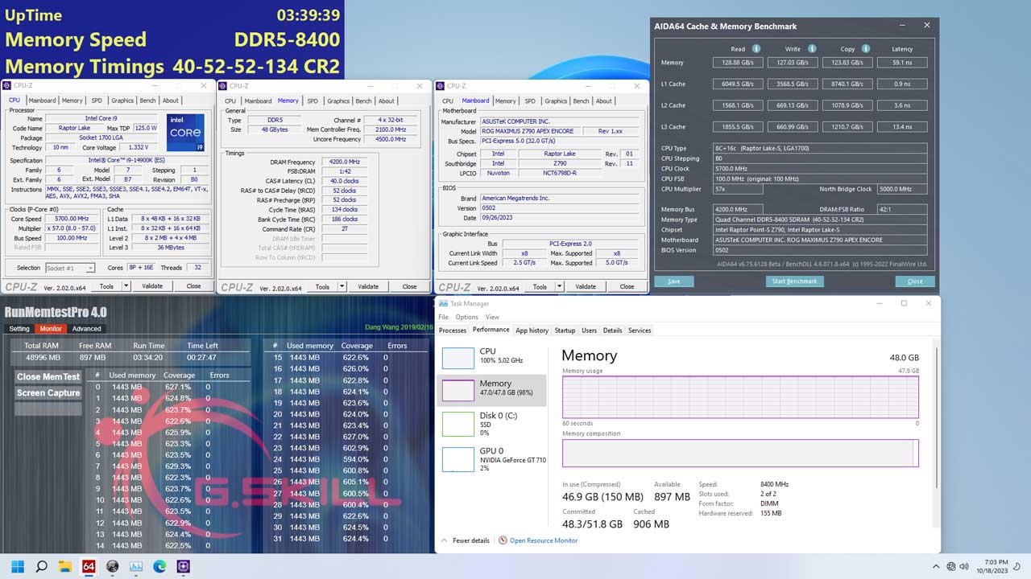This screenshot has width=1031, height=579.
Task: Switch to the Monitor tab in RunMemtestPro
Action: pos(51,328)
